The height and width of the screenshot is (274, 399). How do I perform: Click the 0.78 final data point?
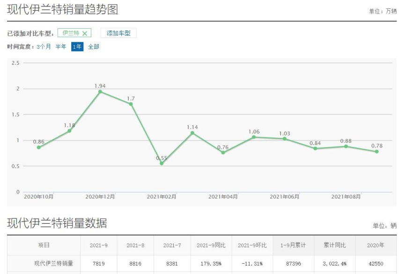(377, 152)
